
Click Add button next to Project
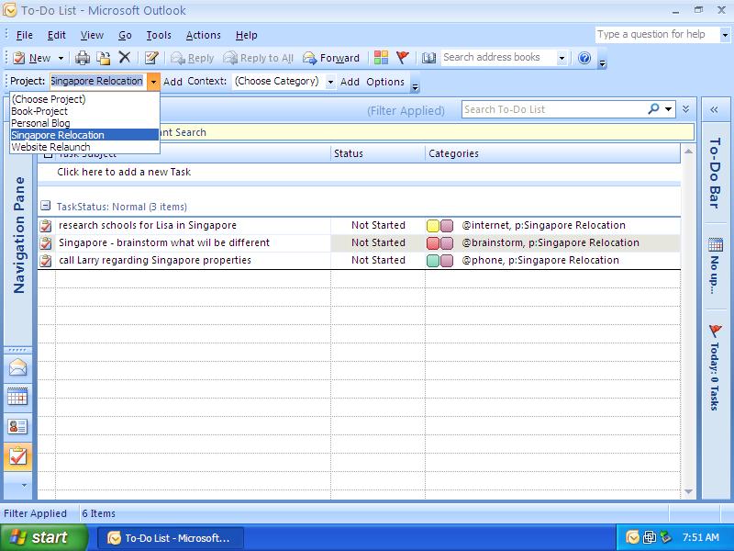coord(172,82)
